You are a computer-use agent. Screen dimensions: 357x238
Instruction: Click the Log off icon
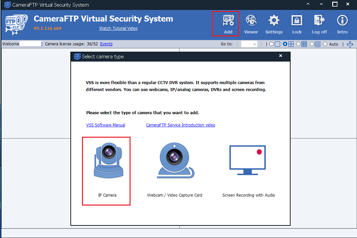(319, 24)
